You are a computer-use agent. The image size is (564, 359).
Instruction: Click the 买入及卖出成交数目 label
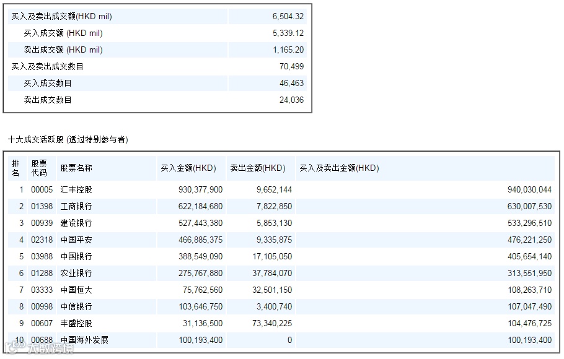tap(47, 66)
